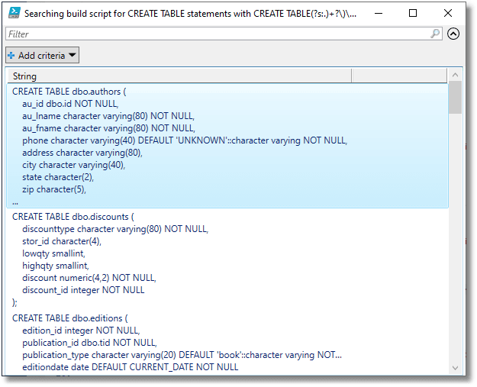Select the CREATE TABLE dbo.editions row

[x=227, y=343]
